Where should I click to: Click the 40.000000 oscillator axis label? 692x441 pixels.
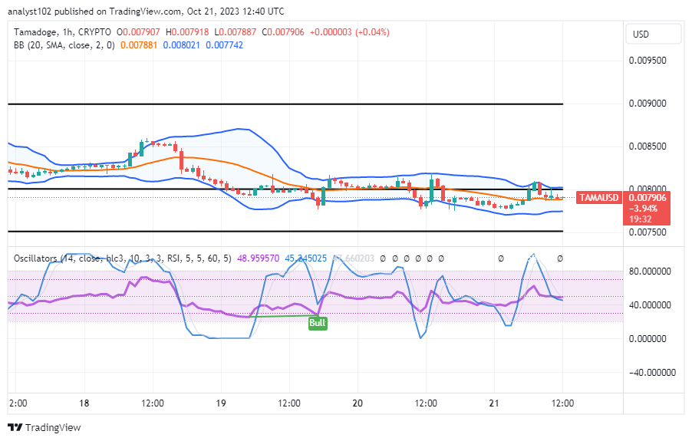(x=650, y=305)
